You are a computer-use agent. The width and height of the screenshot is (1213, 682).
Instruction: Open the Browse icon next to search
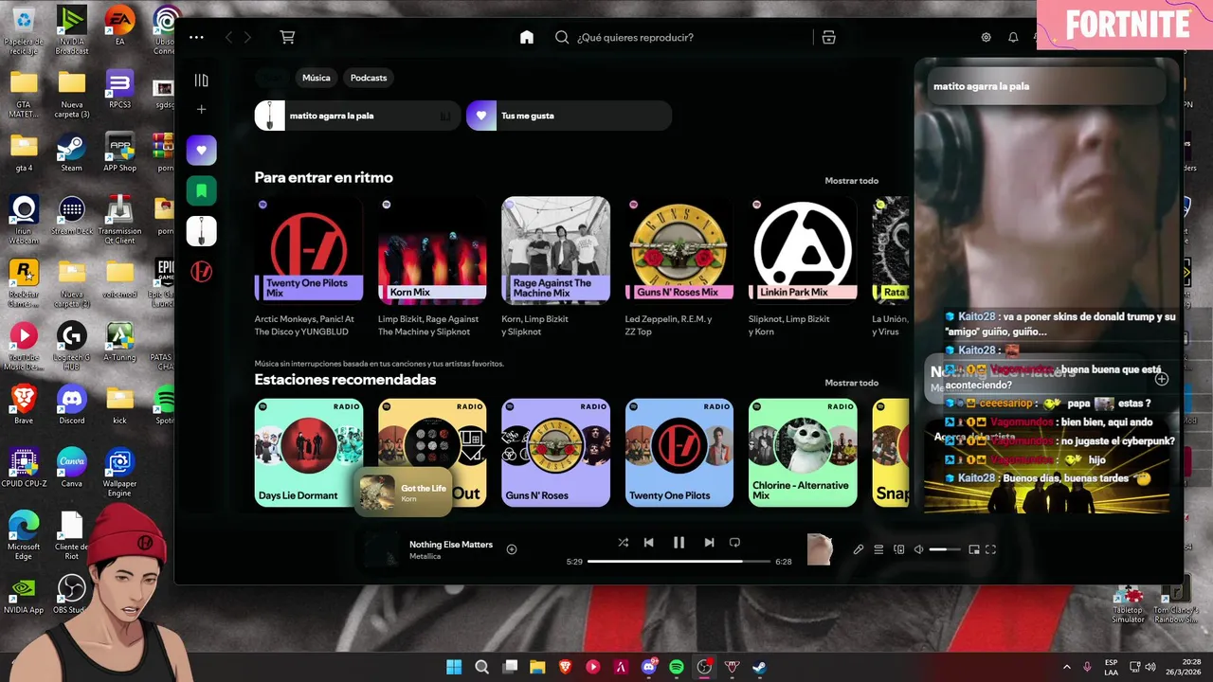828,37
